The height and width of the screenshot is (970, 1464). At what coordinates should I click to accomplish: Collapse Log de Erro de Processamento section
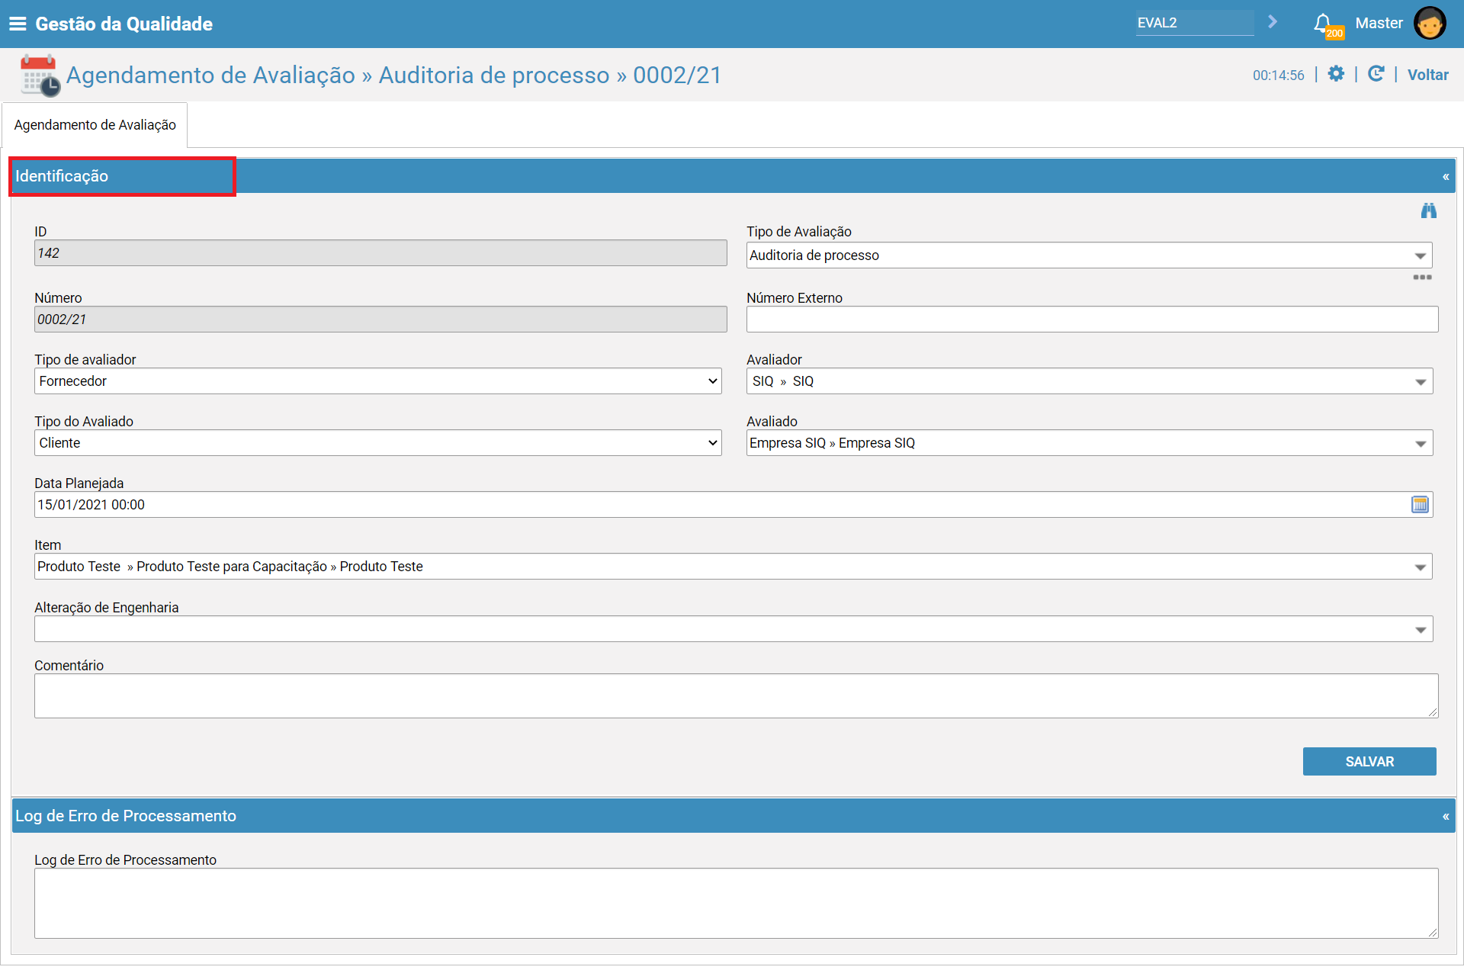[1445, 817]
